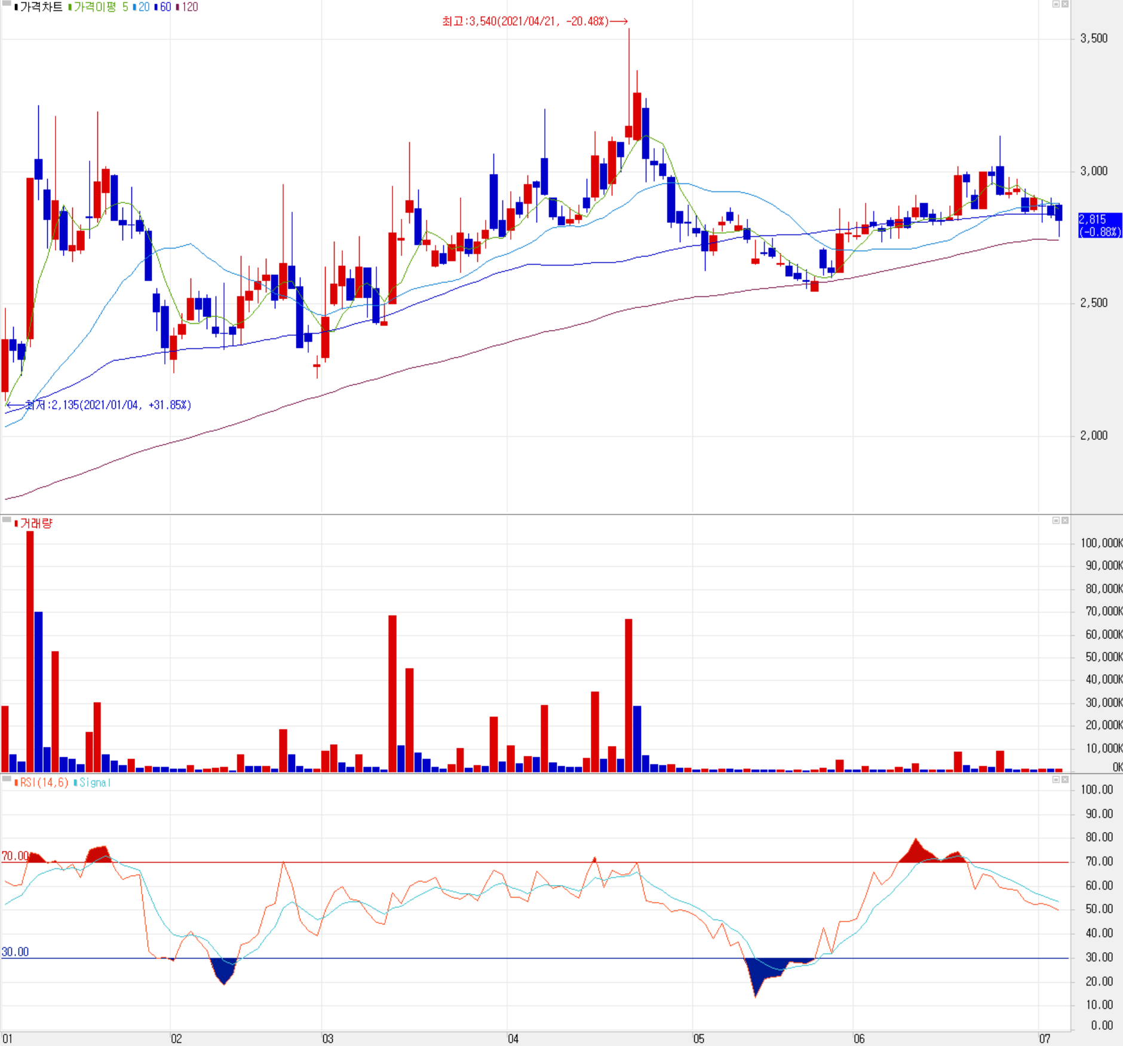Maximize the RSI indicator panel
This screenshot has width=1123, height=1046.
tap(1056, 779)
